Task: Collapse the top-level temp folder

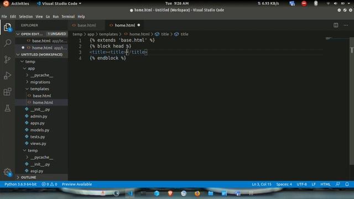Action: point(22,61)
